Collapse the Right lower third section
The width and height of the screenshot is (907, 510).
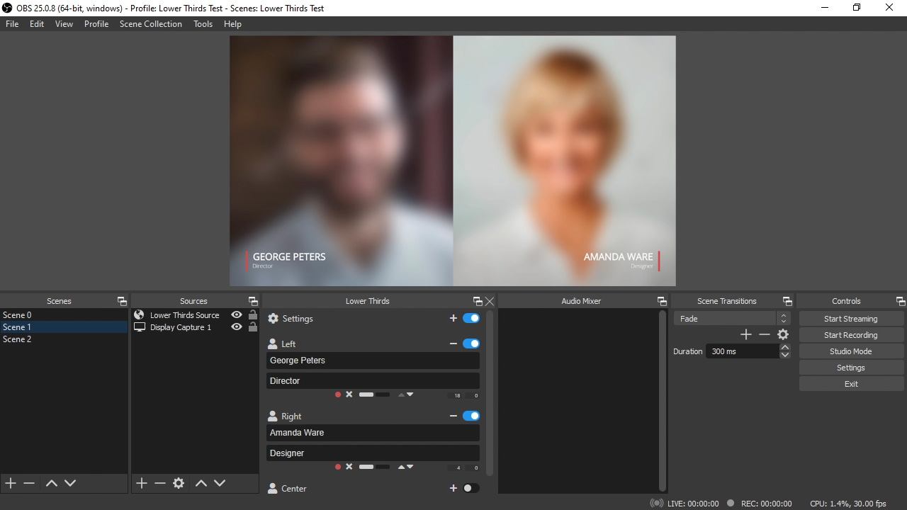[x=453, y=416]
